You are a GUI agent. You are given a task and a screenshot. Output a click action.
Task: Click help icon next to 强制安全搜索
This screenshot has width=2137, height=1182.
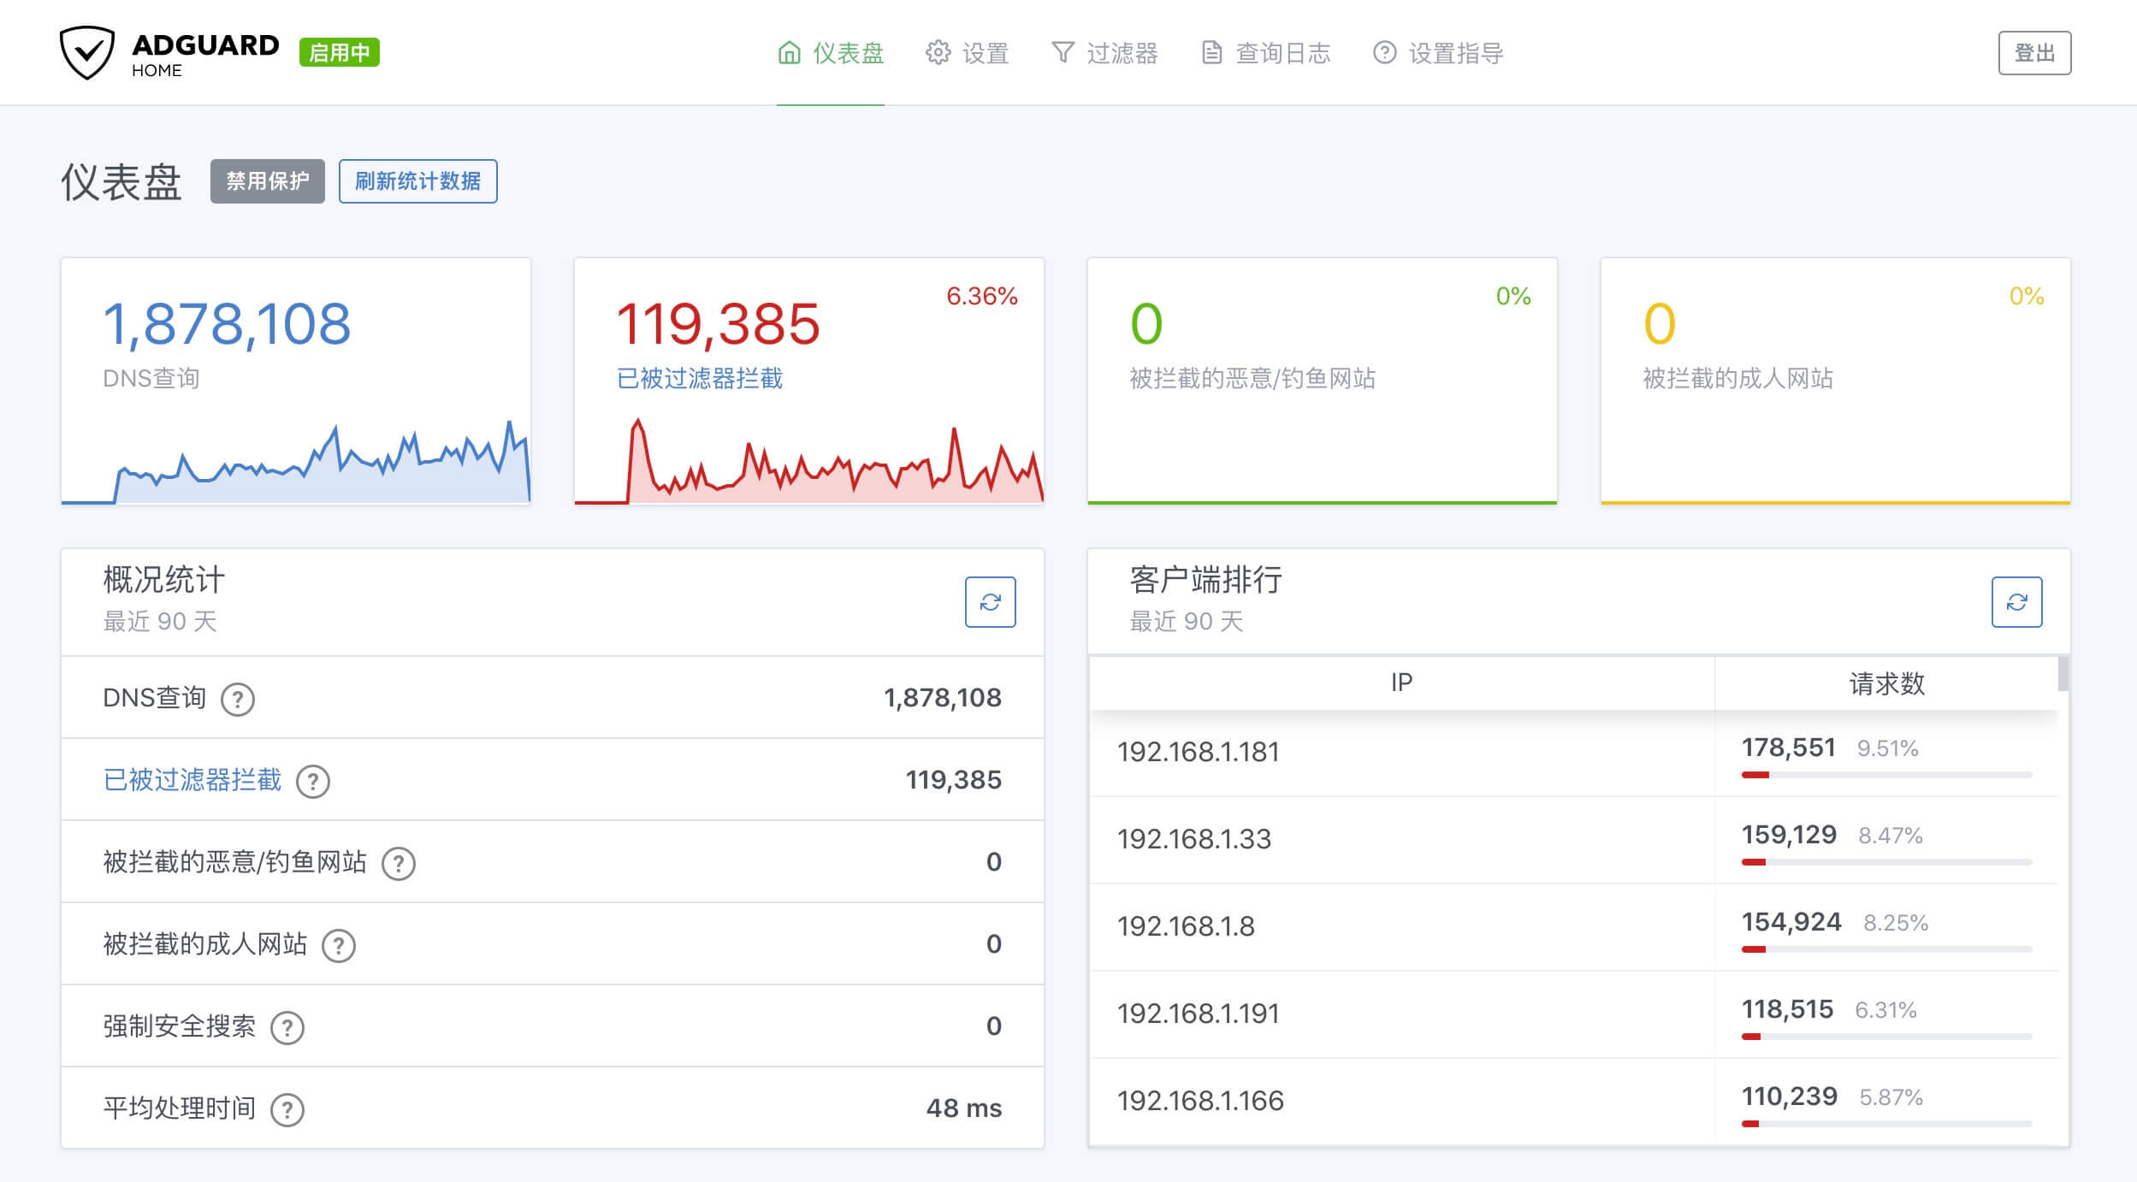(x=287, y=1028)
